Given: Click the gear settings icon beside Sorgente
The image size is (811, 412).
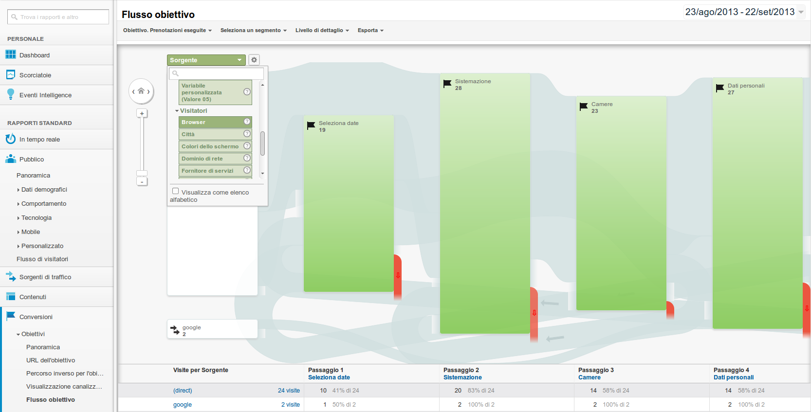Looking at the screenshot, I should point(254,60).
